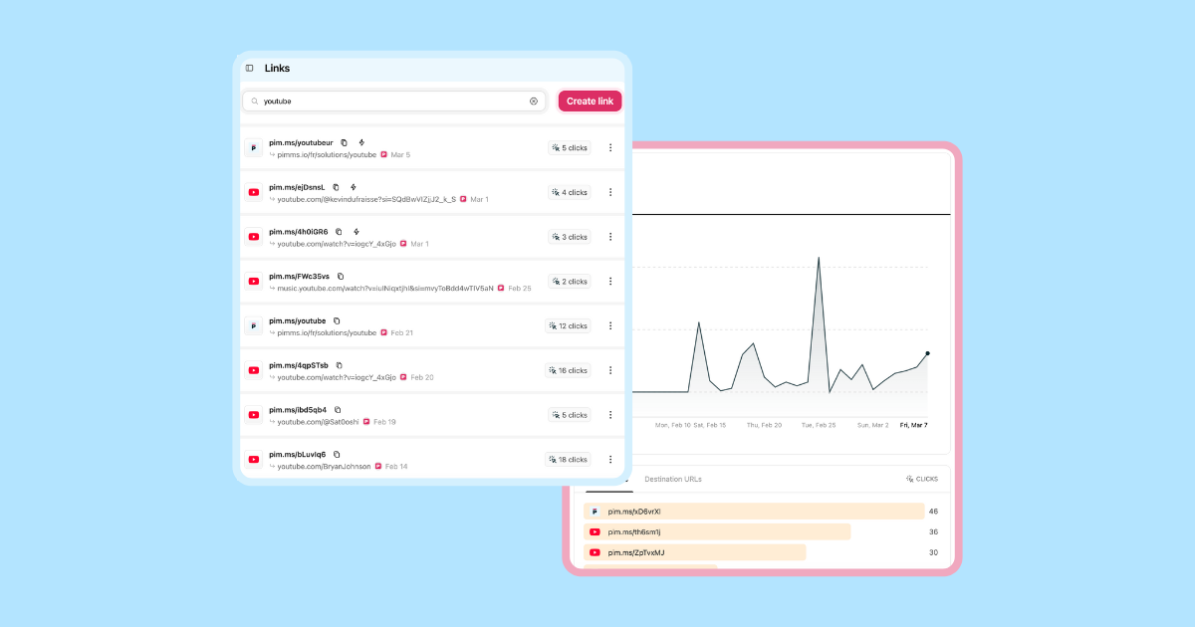Expand the kebab menu for pim.ms/ibd5qb4
This screenshot has height=627, width=1195.
point(610,415)
